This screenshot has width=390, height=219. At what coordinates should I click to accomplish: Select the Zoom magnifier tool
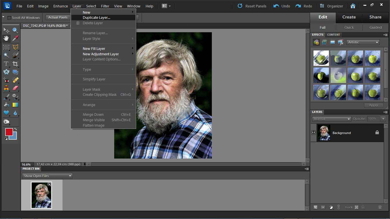tap(15, 30)
